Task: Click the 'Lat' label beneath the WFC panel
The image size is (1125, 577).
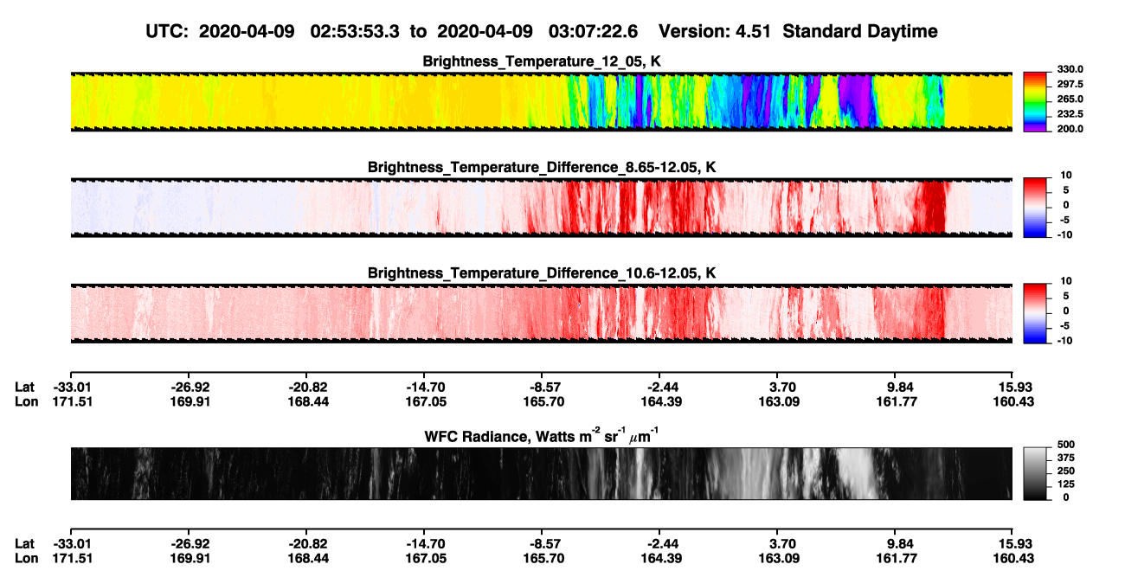Action: [25, 544]
